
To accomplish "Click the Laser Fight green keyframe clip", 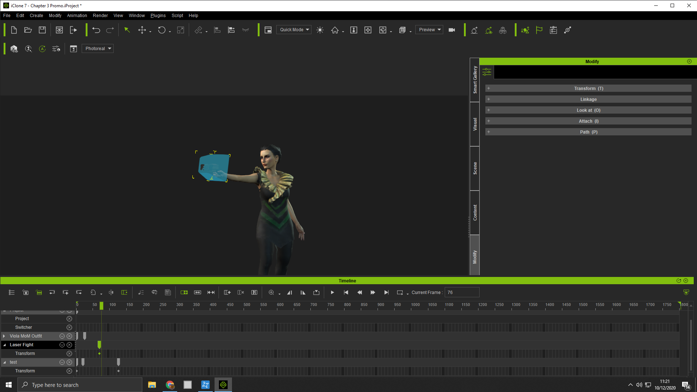I will (99, 344).
